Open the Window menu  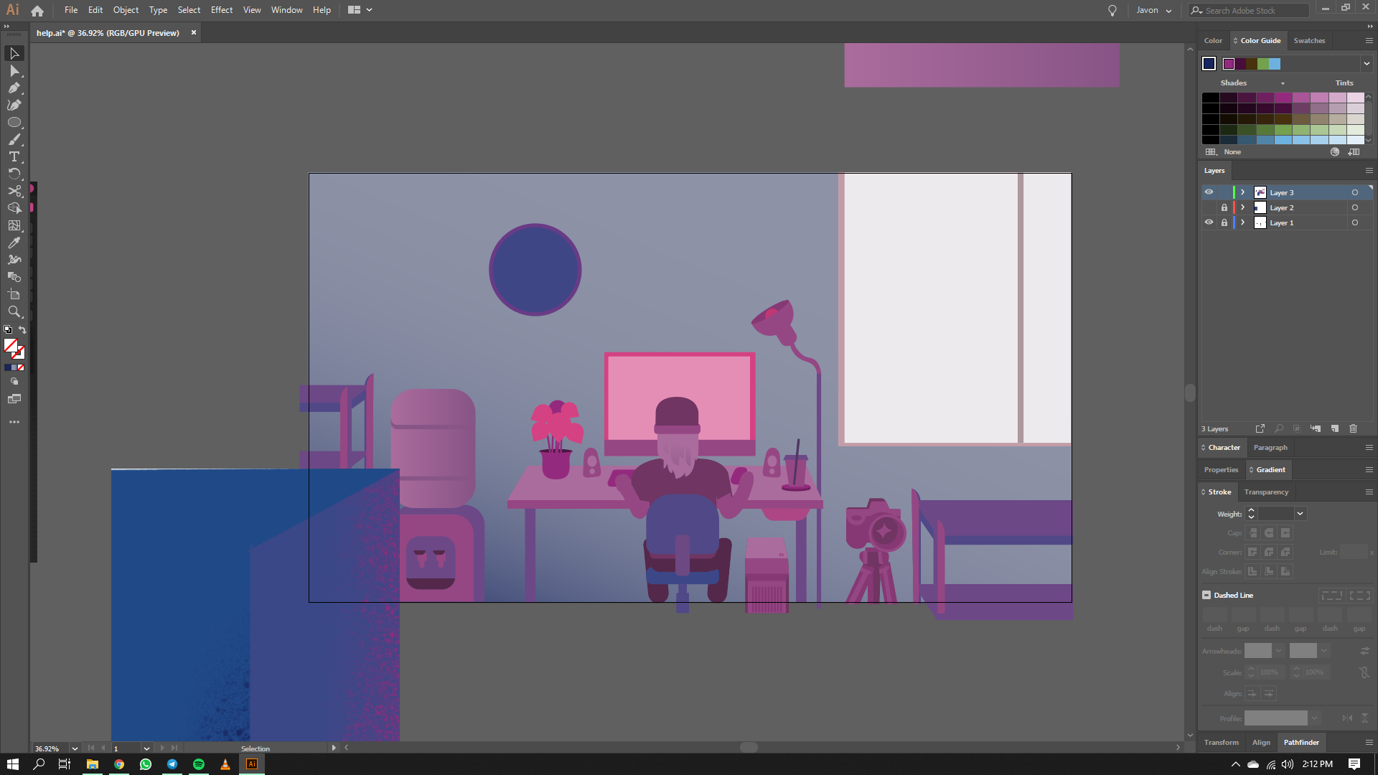coord(286,10)
